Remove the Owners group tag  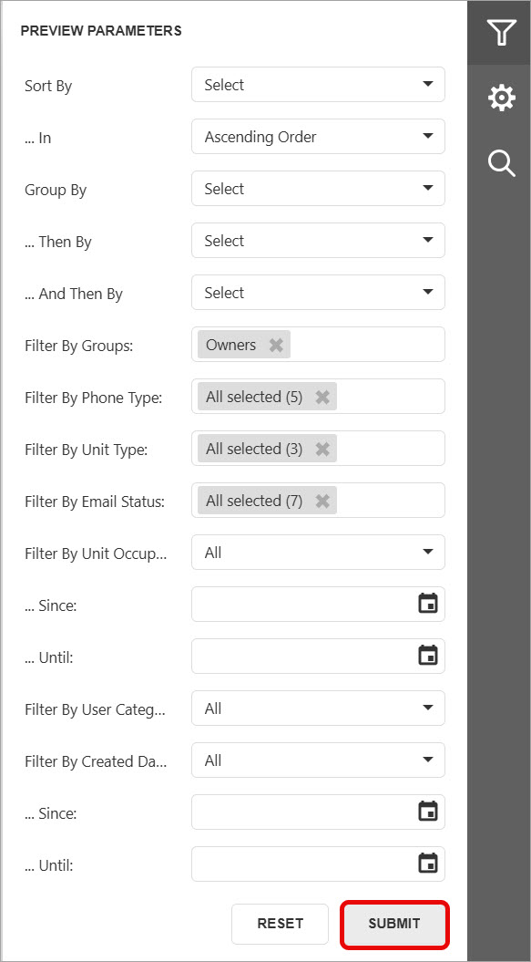[277, 345]
